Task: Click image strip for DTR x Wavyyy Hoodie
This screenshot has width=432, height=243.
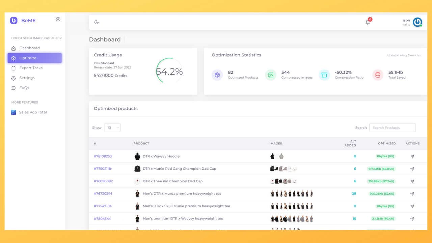Action: pyautogui.click(x=277, y=156)
